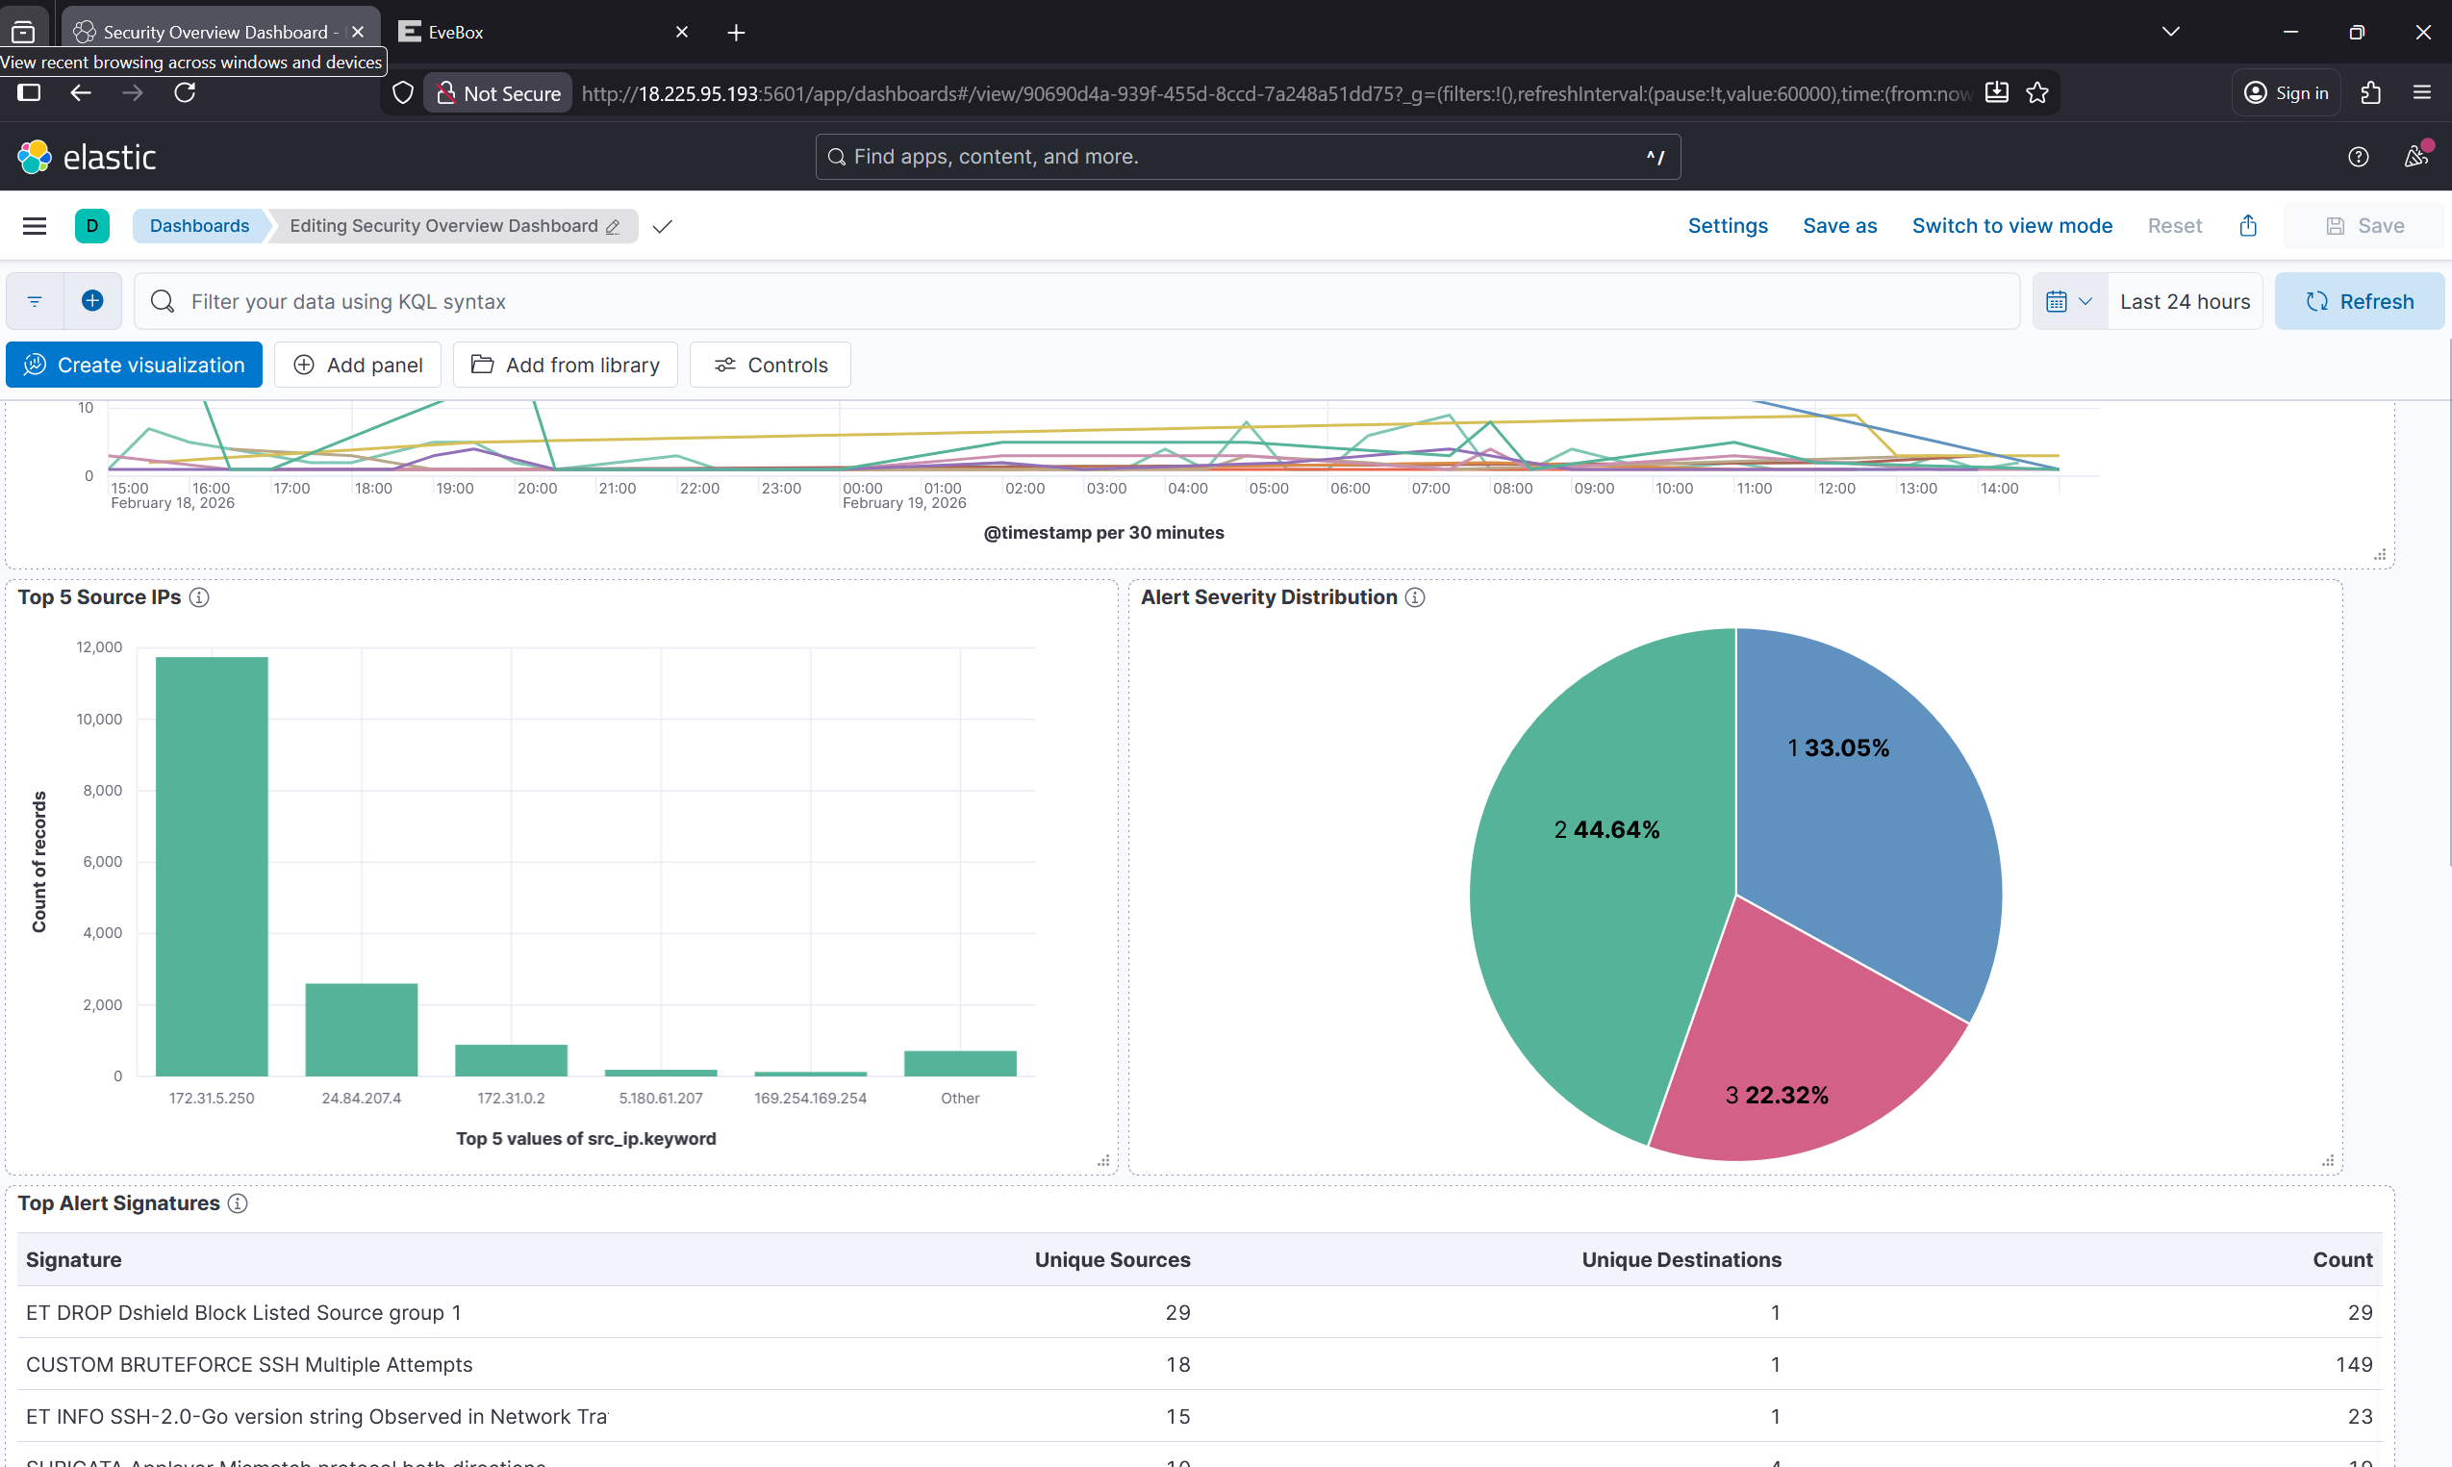Open the main navigation hamburger menu
Viewport: 2452px width, 1467px height.
point(34,225)
